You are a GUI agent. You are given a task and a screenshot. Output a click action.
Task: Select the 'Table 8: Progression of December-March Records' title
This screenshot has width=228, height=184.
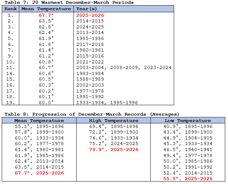coord(91,114)
